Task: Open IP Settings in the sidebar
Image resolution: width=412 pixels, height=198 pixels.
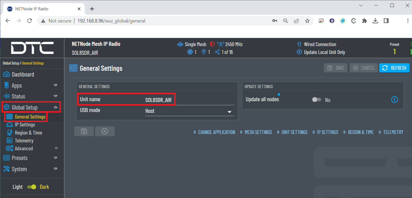Action: coord(25,125)
